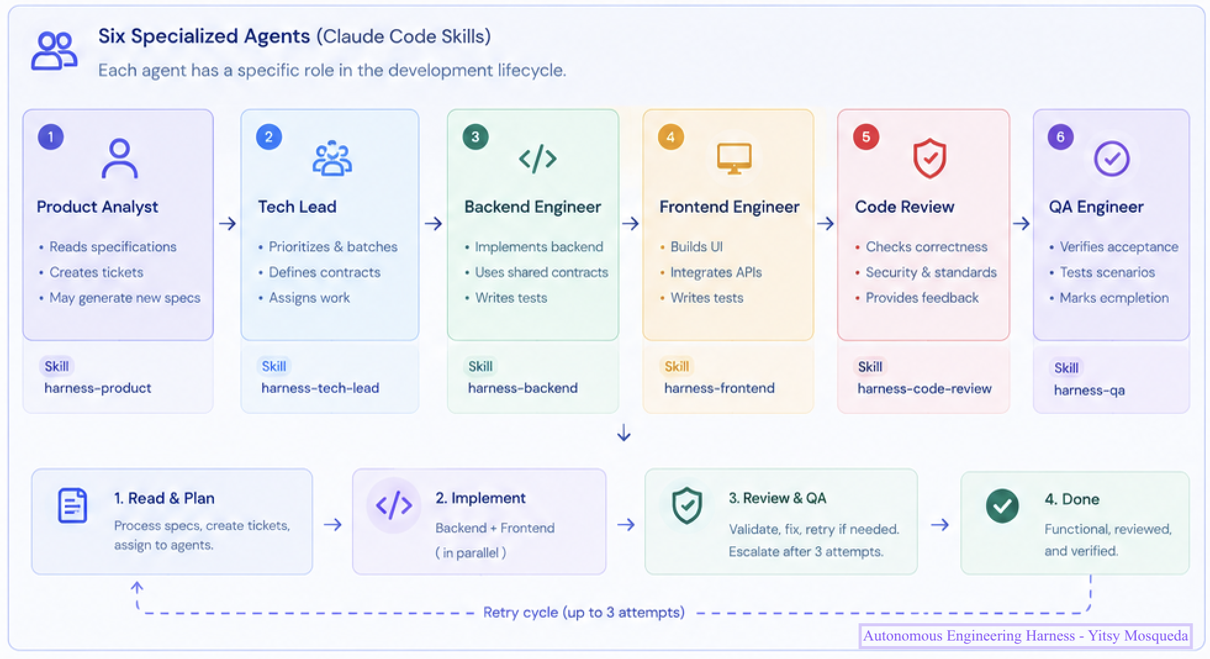Click the Backend Engineer code brackets icon
1210x659 pixels.
538,159
